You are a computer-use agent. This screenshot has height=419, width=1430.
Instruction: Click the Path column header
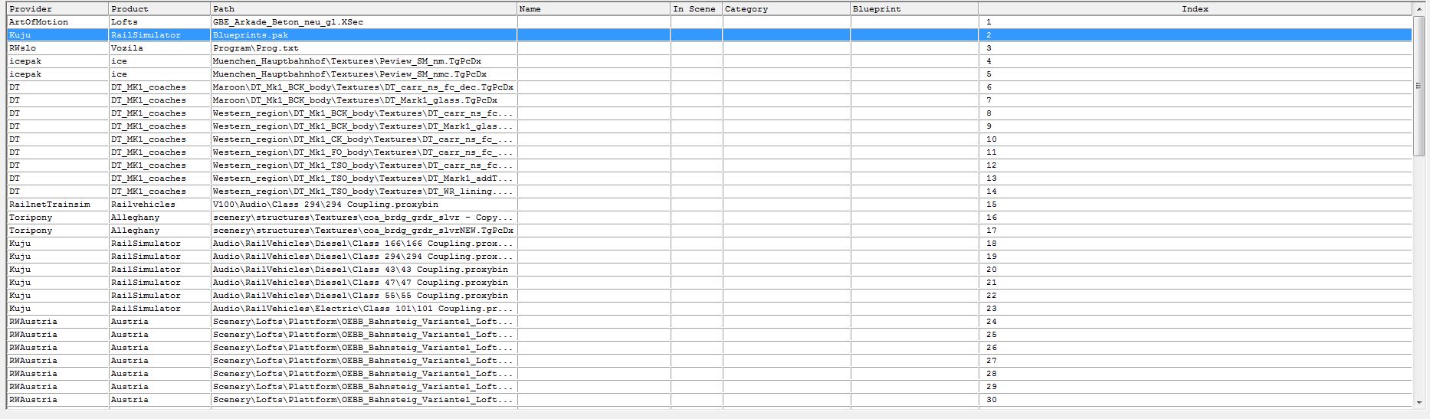point(363,8)
